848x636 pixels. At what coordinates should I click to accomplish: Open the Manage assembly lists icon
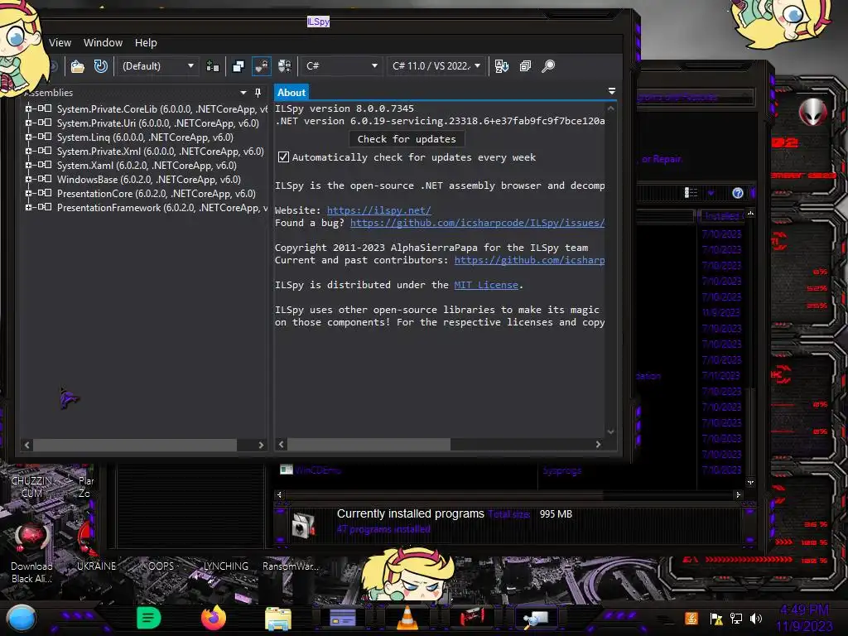pyautogui.click(x=213, y=66)
